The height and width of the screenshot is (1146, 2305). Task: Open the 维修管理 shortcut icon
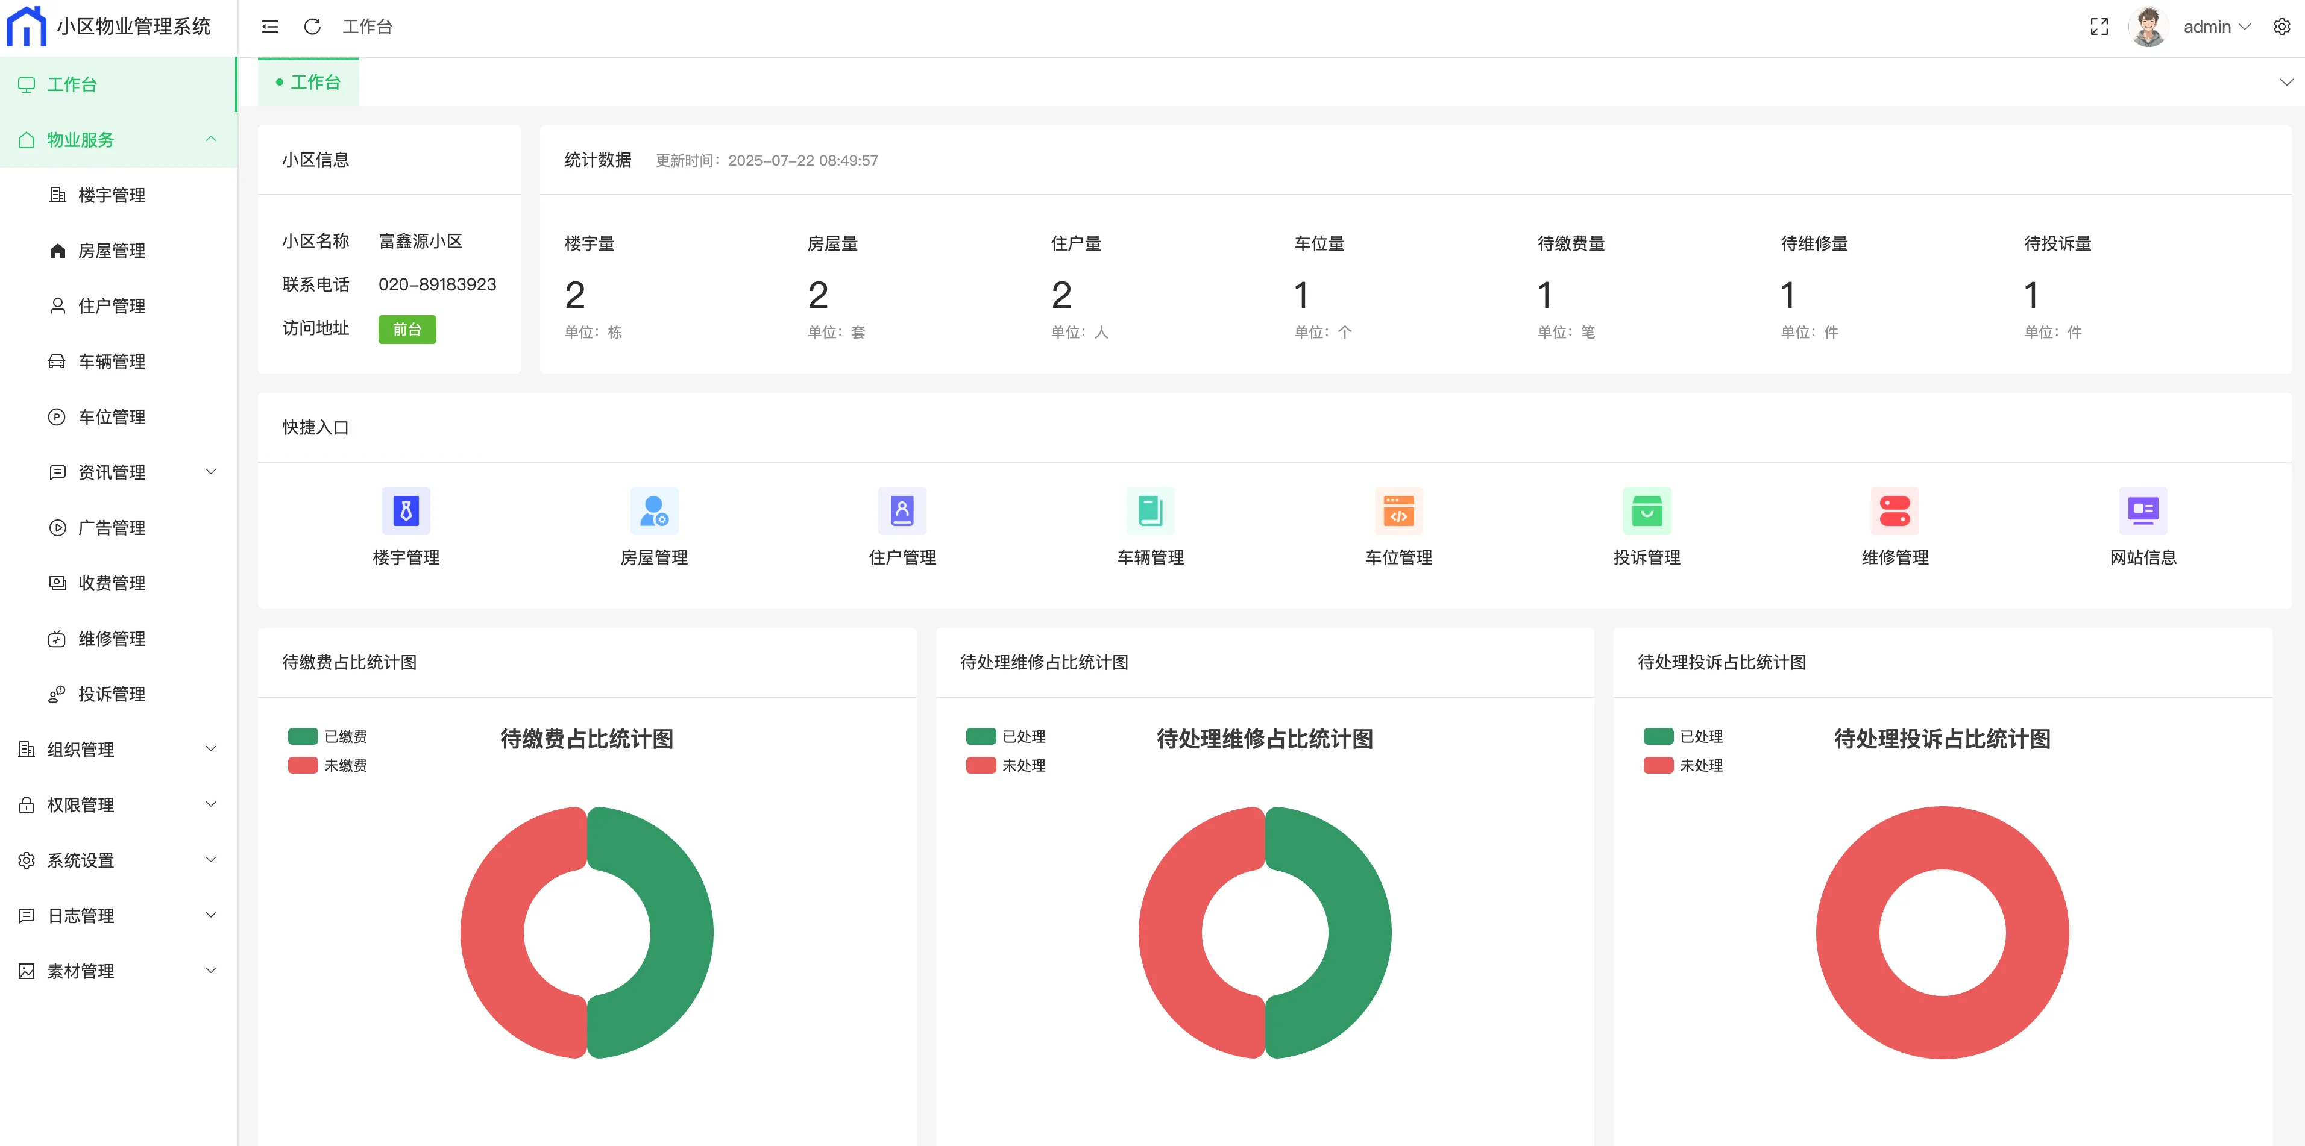click(1895, 511)
